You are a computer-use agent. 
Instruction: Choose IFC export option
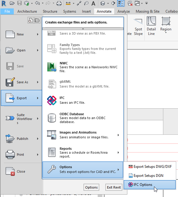(x=83, y=100)
